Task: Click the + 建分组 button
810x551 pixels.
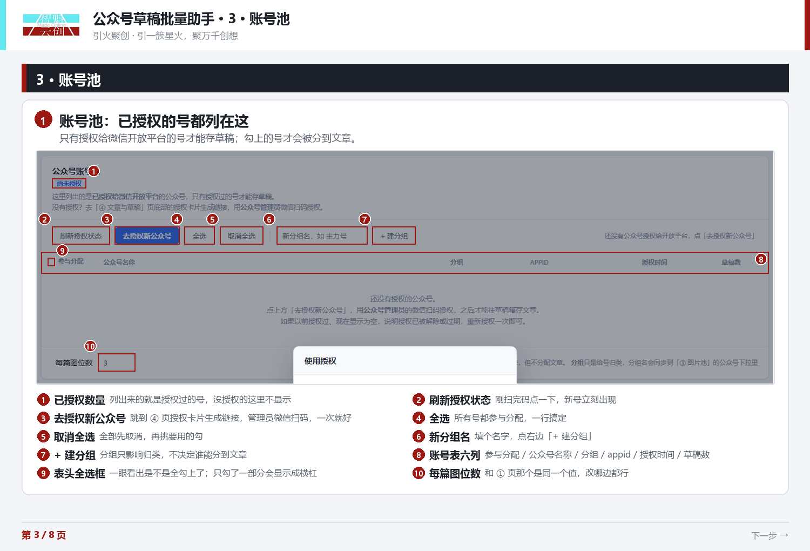Action: coord(394,236)
